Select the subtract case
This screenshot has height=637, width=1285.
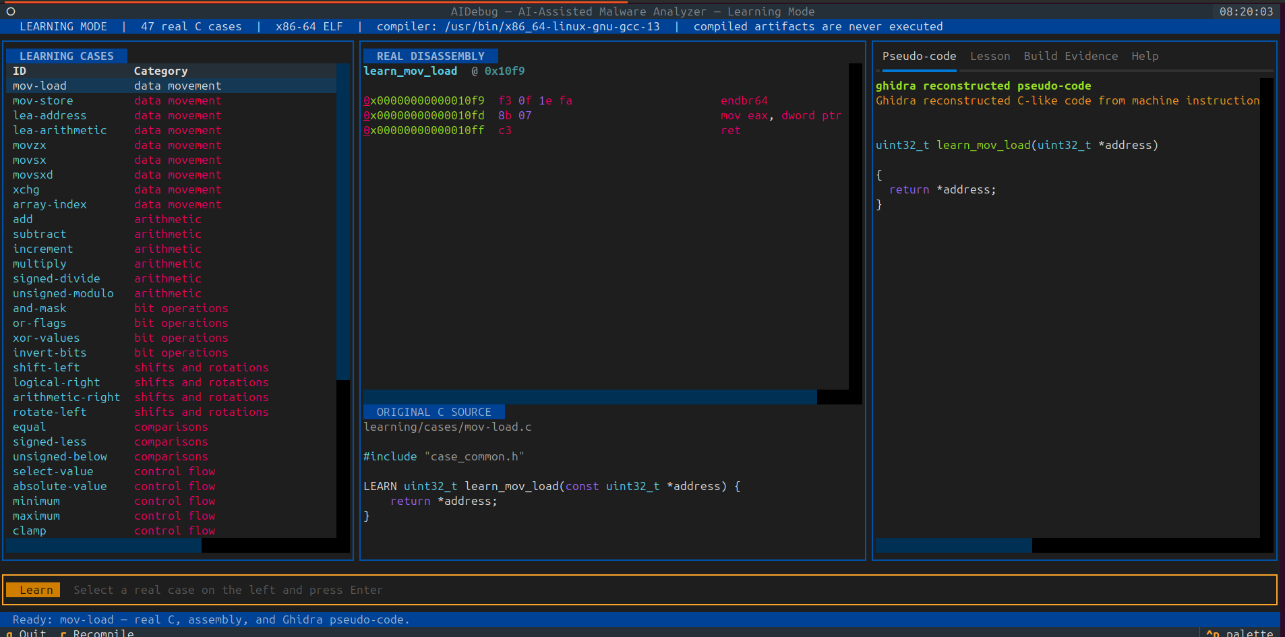pyautogui.click(x=171, y=234)
